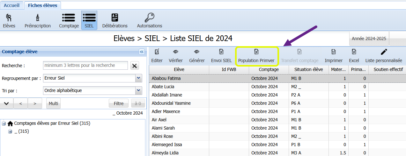Click into the Recherche search field
Image resolution: width=406 pixels, height=156 pixels.
[85, 65]
